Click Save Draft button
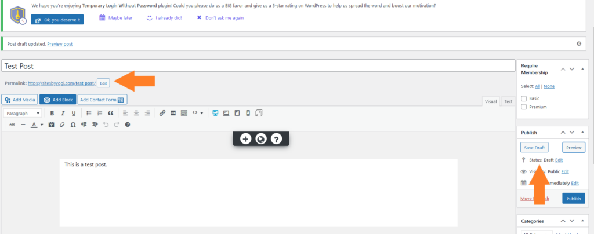This screenshot has height=234, width=594. coord(534,148)
